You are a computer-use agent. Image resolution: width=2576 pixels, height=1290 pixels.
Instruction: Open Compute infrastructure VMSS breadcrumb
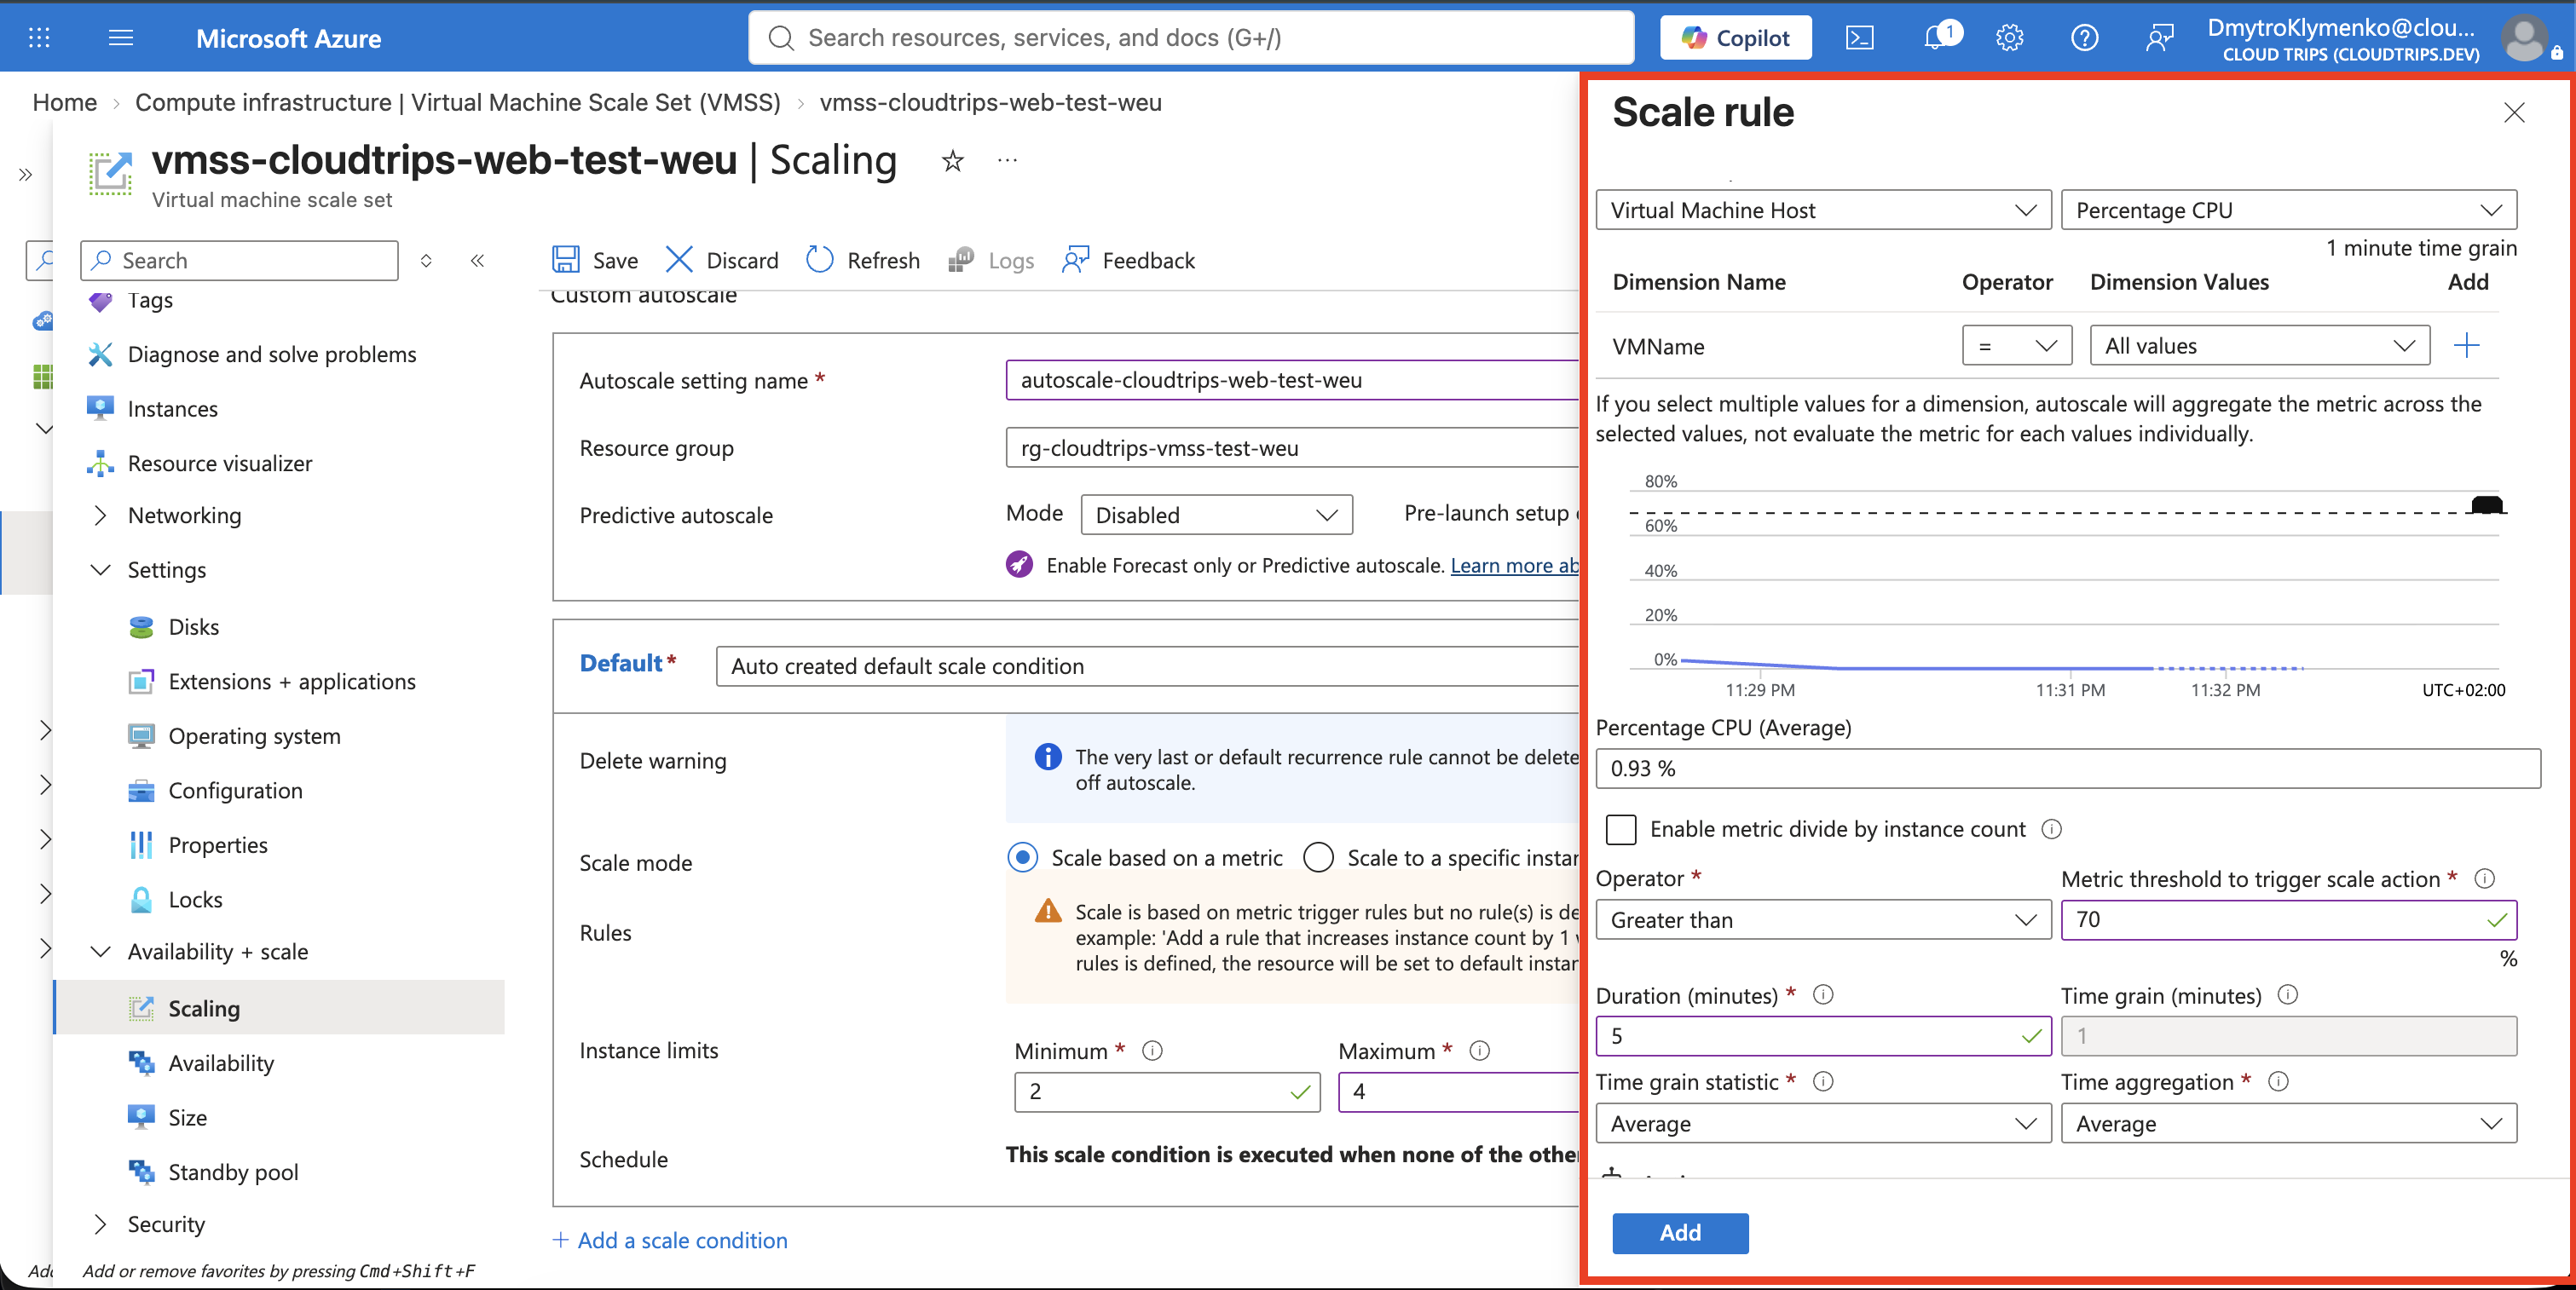[458, 102]
